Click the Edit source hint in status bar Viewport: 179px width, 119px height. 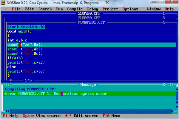pyautogui.click(x=82, y=116)
